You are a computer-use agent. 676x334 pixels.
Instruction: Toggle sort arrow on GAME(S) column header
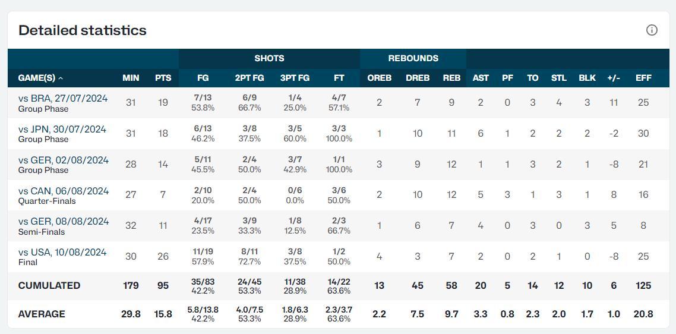[61, 78]
